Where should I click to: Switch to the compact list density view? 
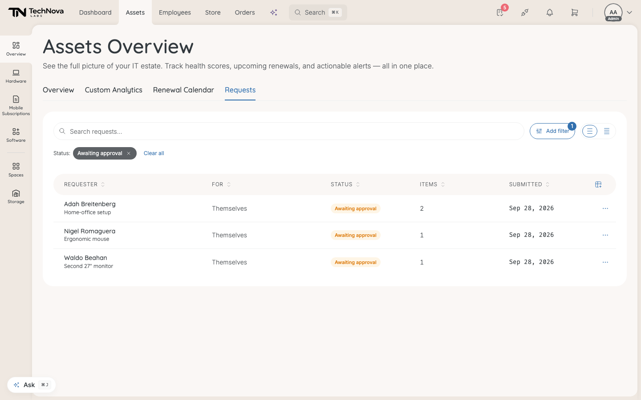pyautogui.click(x=607, y=131)
